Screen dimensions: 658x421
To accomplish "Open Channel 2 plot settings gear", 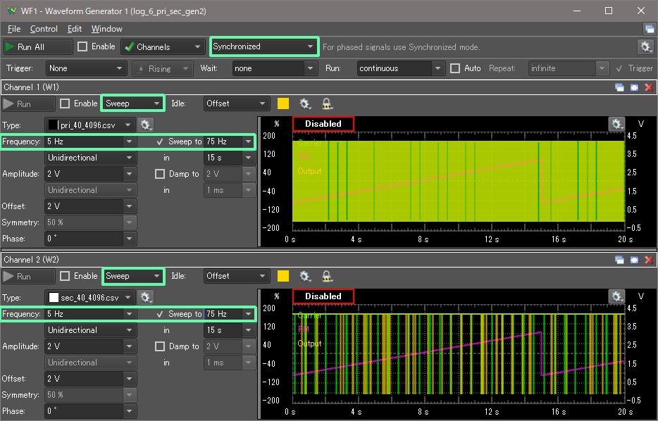I will pyautogui.click(x=617, y=296).
